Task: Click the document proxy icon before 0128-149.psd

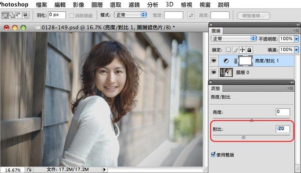Action: pos(37,28)
